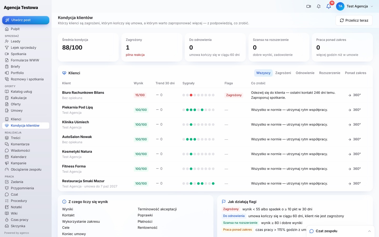Image resolution: width=379 pixels, height=237 pixels.
Task: Open the reminder bell with refresh arrows icon
Action: 319,6
